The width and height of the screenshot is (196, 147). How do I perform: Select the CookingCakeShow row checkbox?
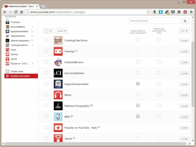coord(47,40)
